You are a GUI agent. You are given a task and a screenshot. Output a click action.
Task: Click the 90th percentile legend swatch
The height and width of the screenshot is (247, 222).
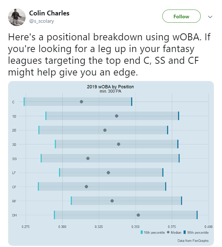(185, 232)
